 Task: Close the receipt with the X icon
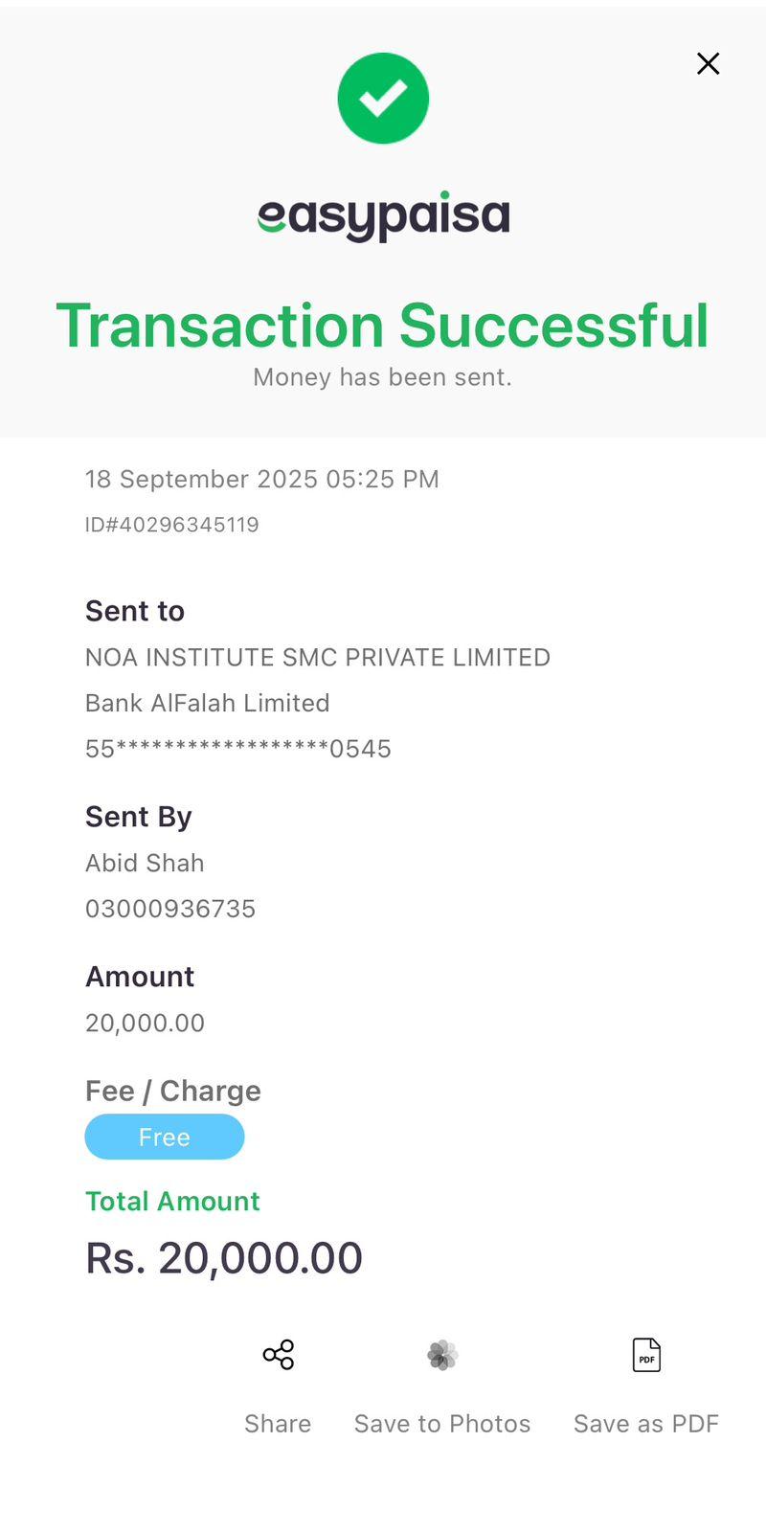[x=708, y=63]
